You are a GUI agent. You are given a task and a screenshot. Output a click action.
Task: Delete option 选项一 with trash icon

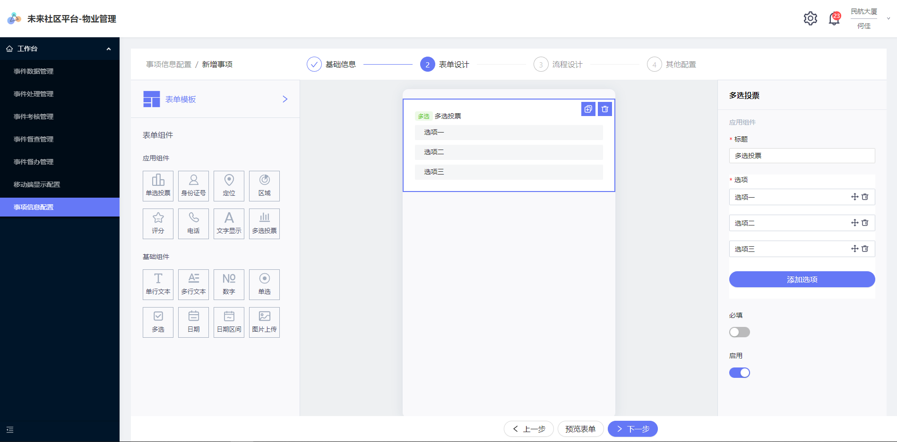[x=865, y=197]
